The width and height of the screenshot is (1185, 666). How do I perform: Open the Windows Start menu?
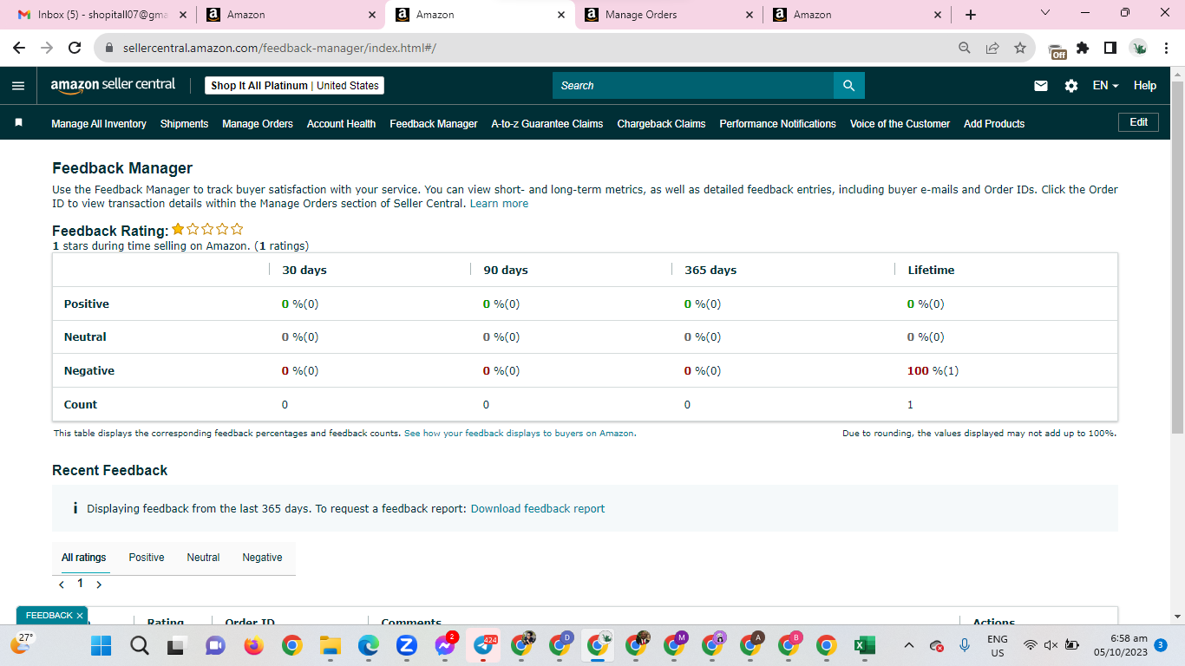101,645
